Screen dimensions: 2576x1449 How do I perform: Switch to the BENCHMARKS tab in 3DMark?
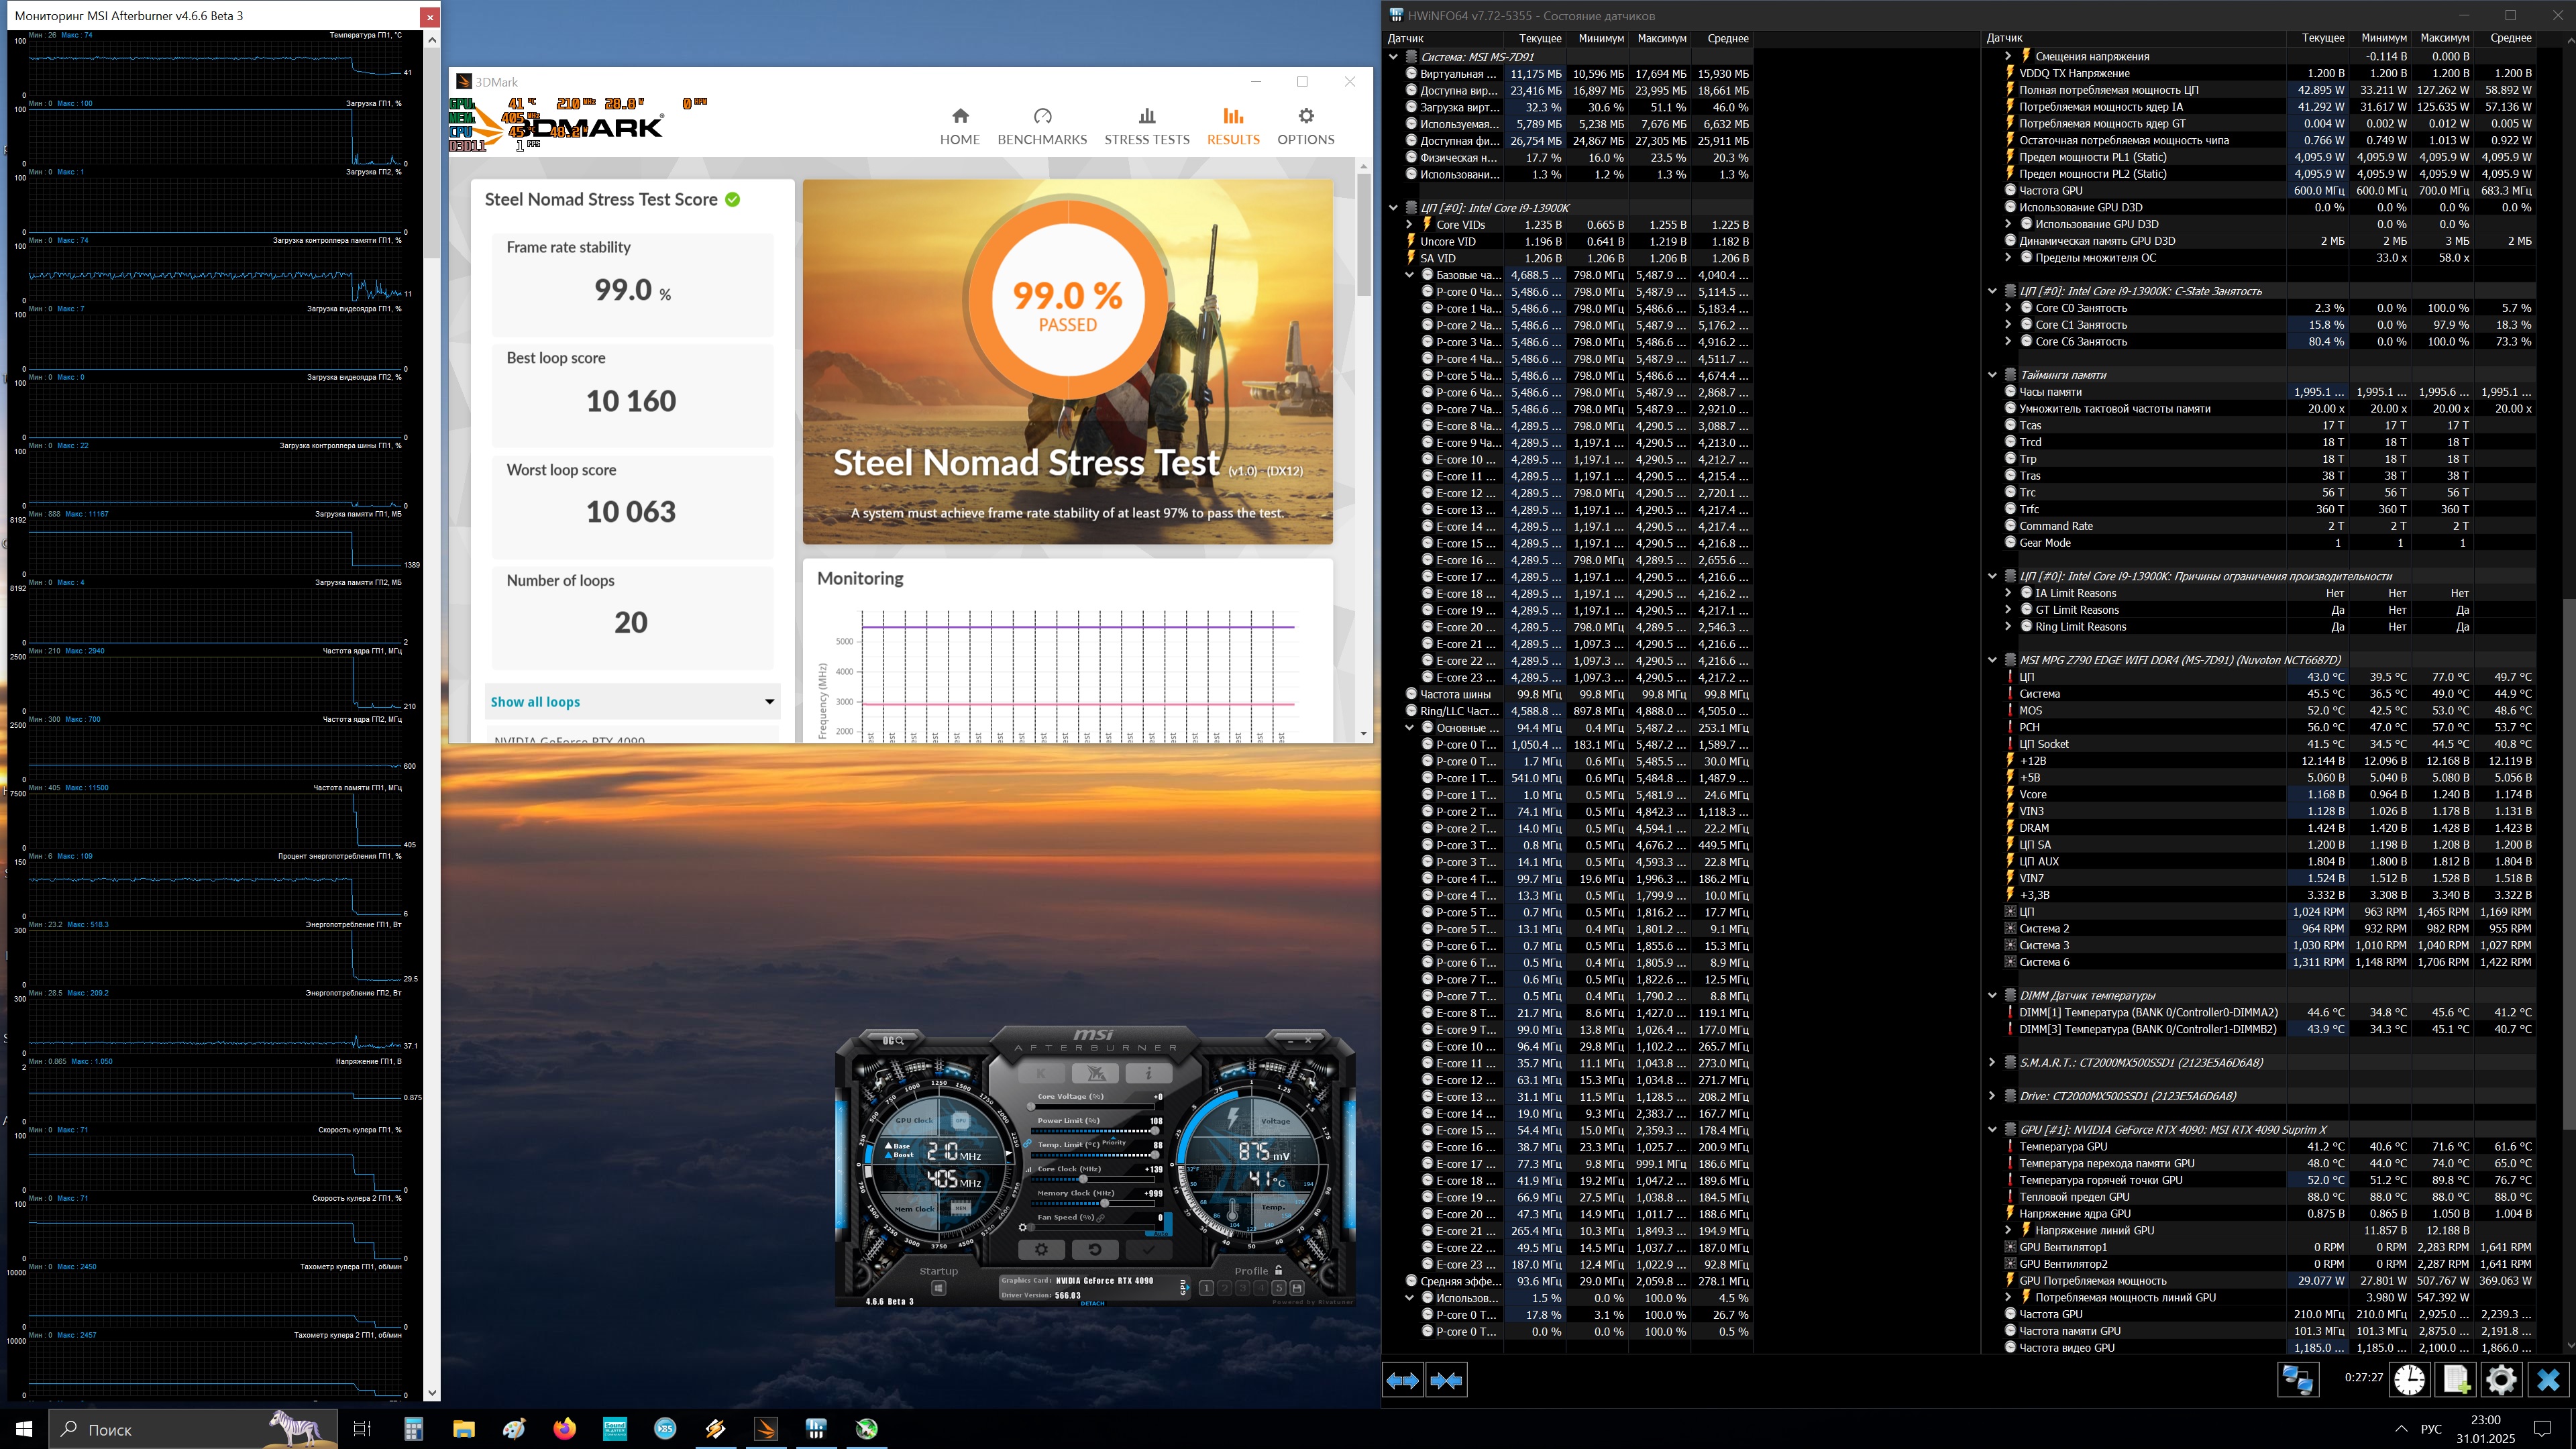(1042, 127)
